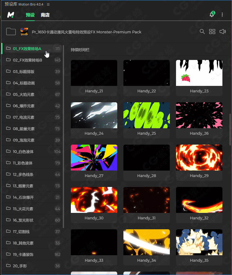The width and height of the screenshot is (232, 275).
Task: Select the Handy_24 preset thumbnail
Action: click(94, 115)
